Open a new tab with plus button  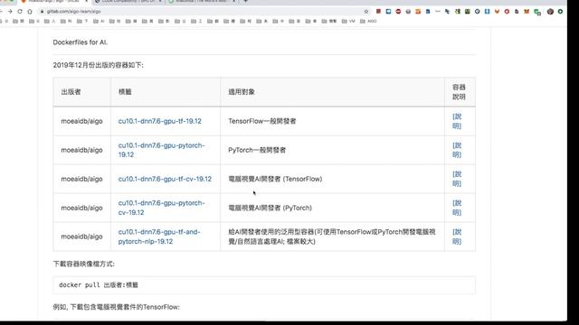pyautogui.click(x=245, y=2)
